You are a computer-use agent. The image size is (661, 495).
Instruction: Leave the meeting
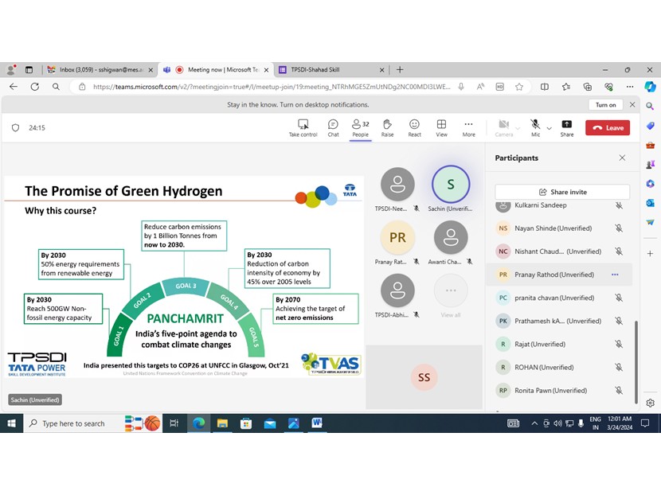608,127
